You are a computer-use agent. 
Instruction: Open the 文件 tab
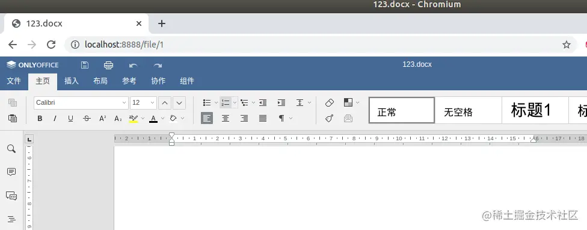14,81
